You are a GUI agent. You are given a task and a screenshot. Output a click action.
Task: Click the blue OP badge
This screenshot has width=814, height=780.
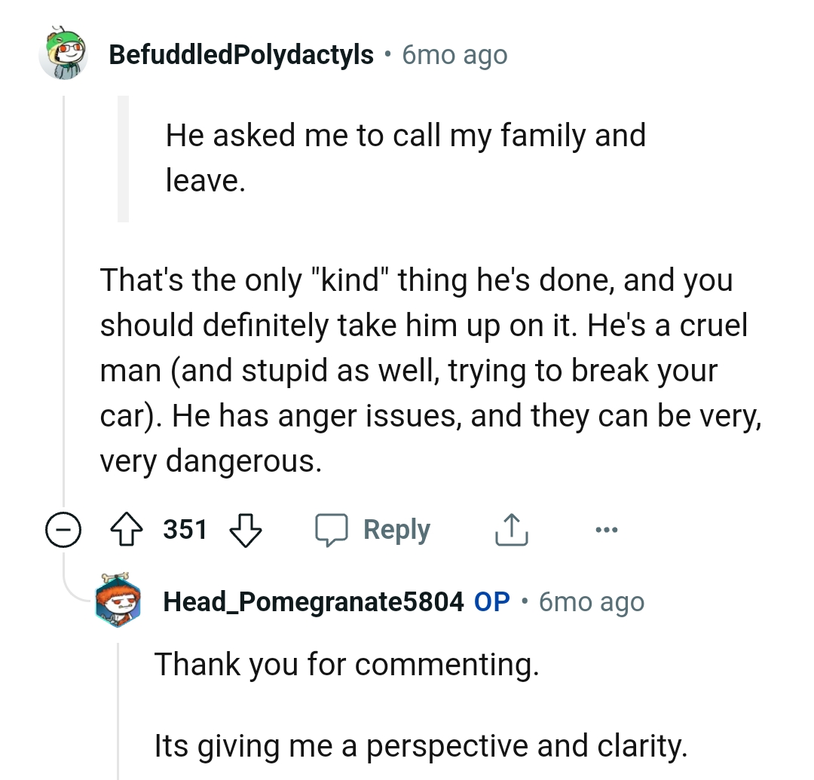pyautogui.click(x=488, y=601)
